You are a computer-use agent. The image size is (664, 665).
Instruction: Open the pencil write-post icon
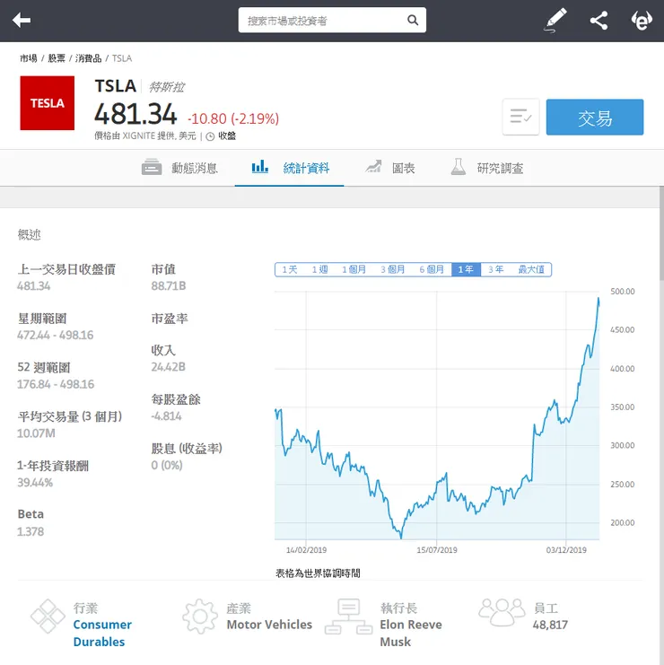tap(555, 20)
